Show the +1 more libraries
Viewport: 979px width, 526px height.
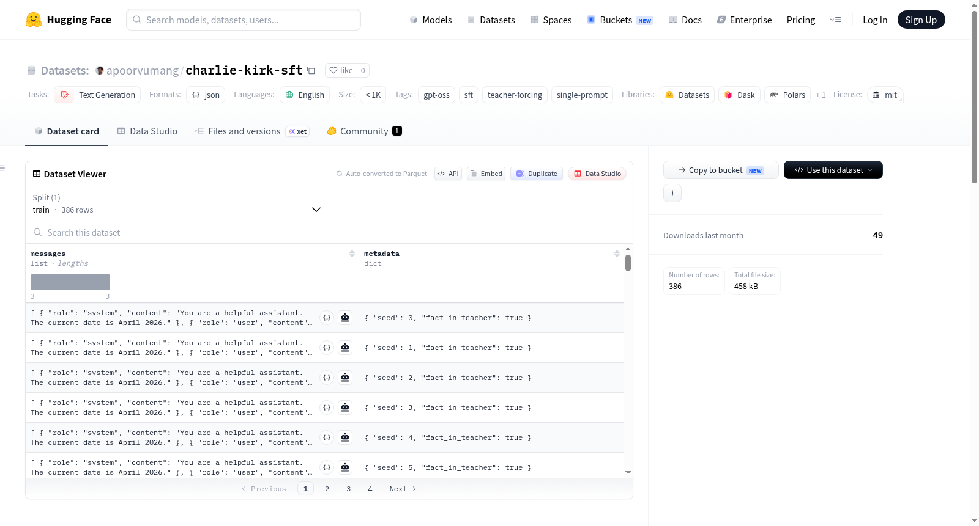tap(821, 95)
